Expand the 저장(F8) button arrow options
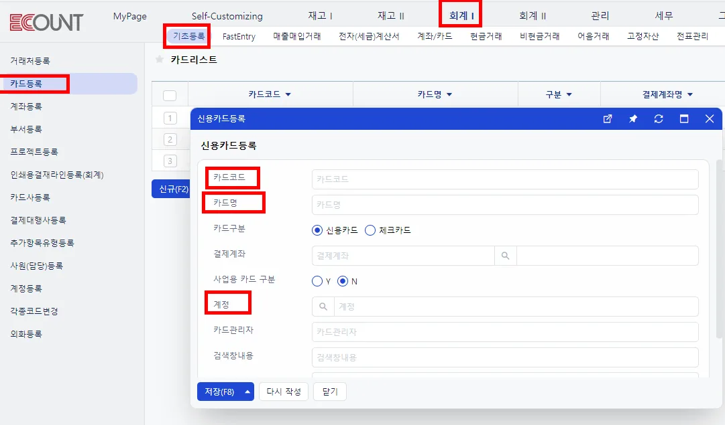The width and height of the screenshot is (725, 425). coord(247,392)
